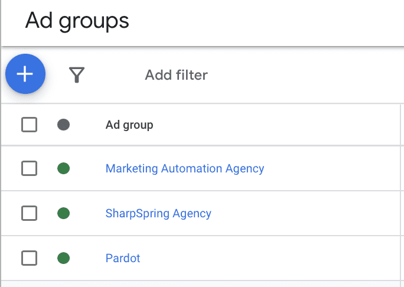Click the blue plus button to create ad group
This screenshot has height=287, width=404.
pos(25,74)
